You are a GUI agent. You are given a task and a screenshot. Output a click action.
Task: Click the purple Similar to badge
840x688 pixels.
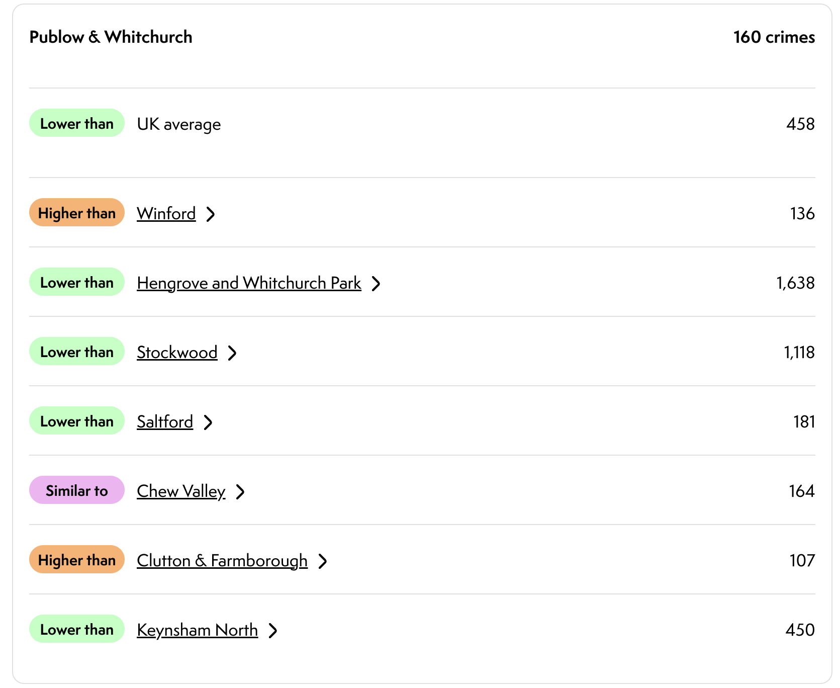76,490
